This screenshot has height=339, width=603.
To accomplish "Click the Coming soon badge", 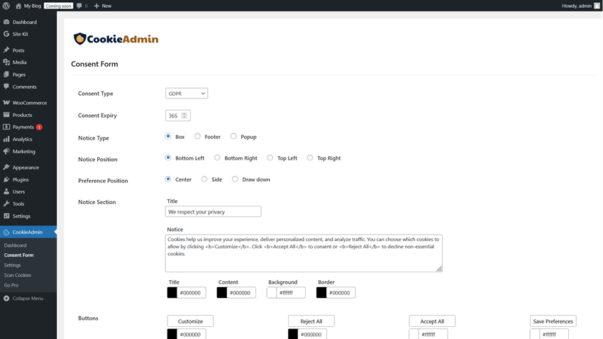I will click(x=58, y=6).
